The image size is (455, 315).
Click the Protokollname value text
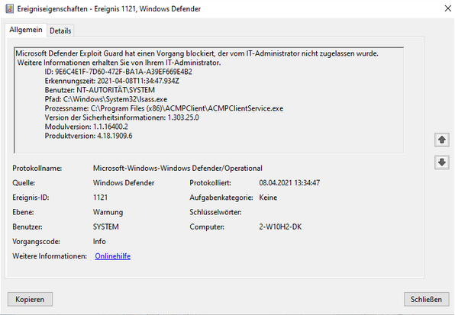pyautogui.click(x=178, y=169)
